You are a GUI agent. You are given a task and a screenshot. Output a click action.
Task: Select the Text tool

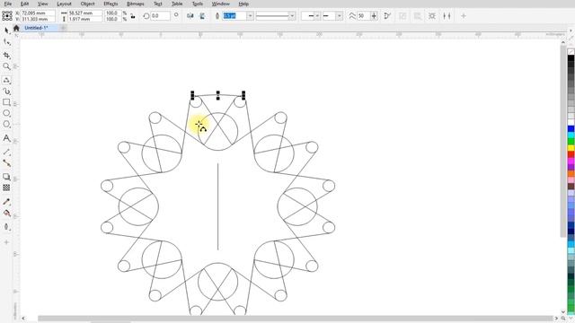tap(6, 138)
